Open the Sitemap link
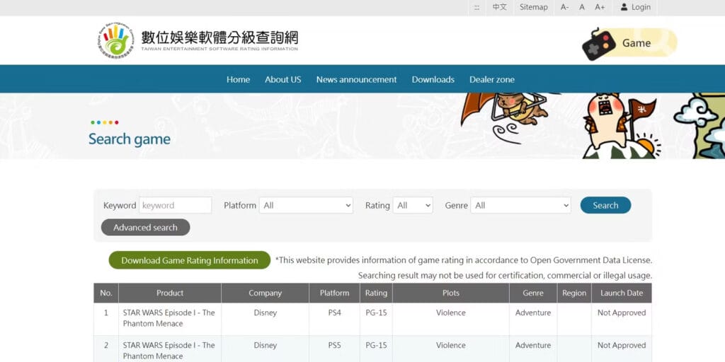This screenshot has height=362, width=725. 533,7
